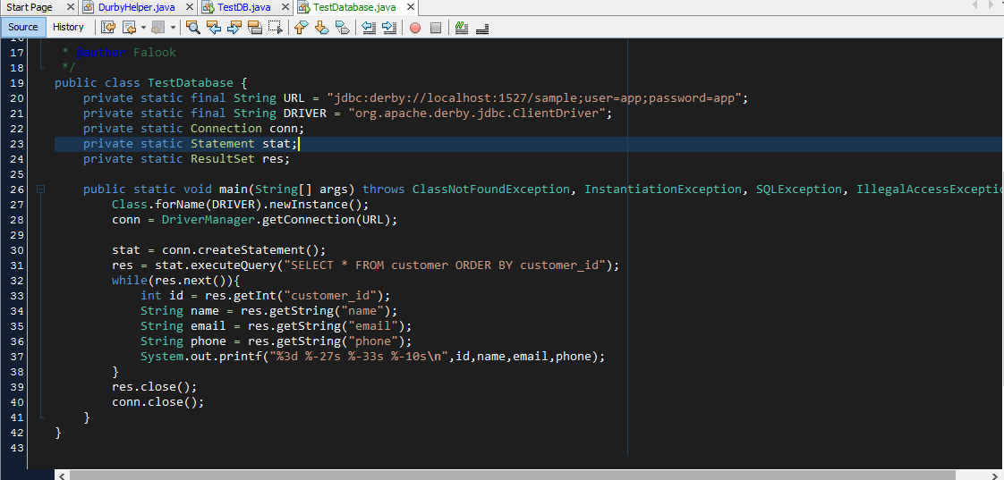Switch to TestDB.java tab
Screen dimensions: 1004x480
[x=244, y=8]
